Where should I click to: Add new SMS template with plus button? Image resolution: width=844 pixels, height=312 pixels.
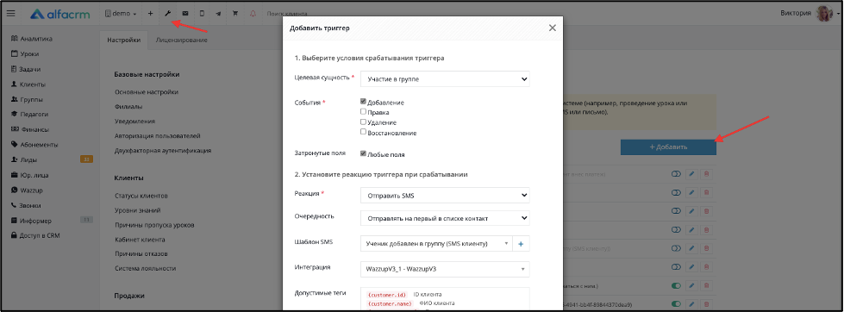[521, 244]
